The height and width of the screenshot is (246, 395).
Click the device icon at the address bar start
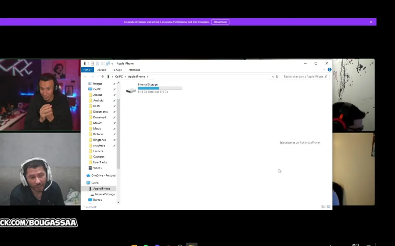pos(108,77)
